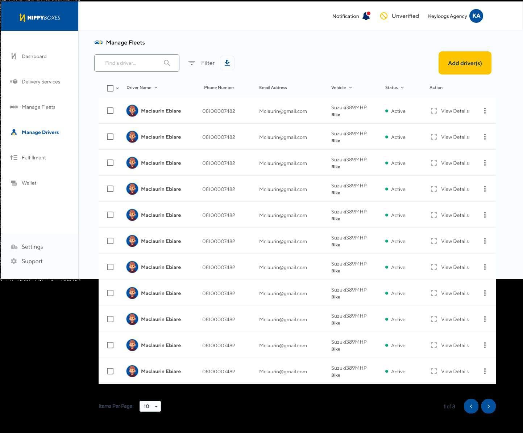Go to the next page of drivers
The height and width of the screenshot is (433, 523).
pyautogui.click(x=489, y=406)
